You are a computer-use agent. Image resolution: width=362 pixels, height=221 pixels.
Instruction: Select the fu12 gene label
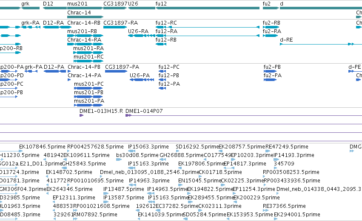point(161,4)
